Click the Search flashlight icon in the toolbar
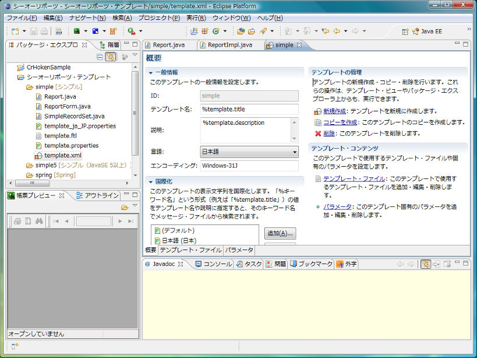477x358 pixels. (263, 31)
